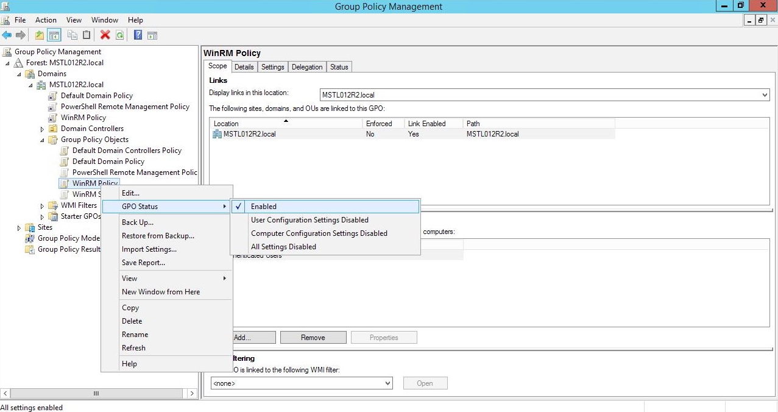Click the Sites folder icon in the tree

30,227
